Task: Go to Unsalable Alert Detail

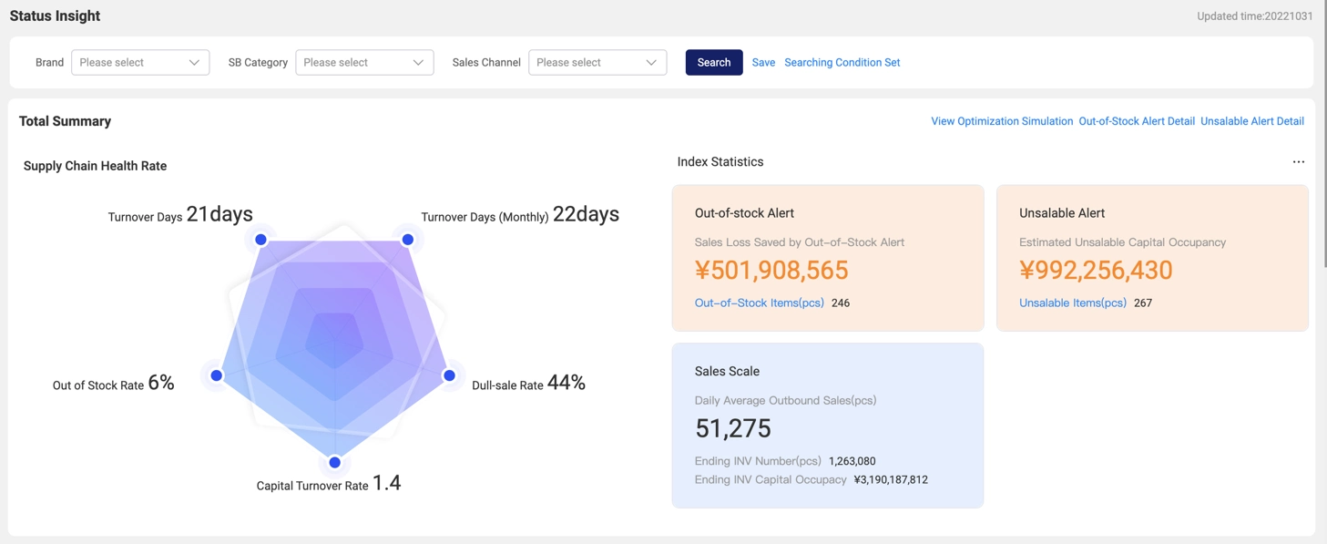Action: click(1251, 121)
